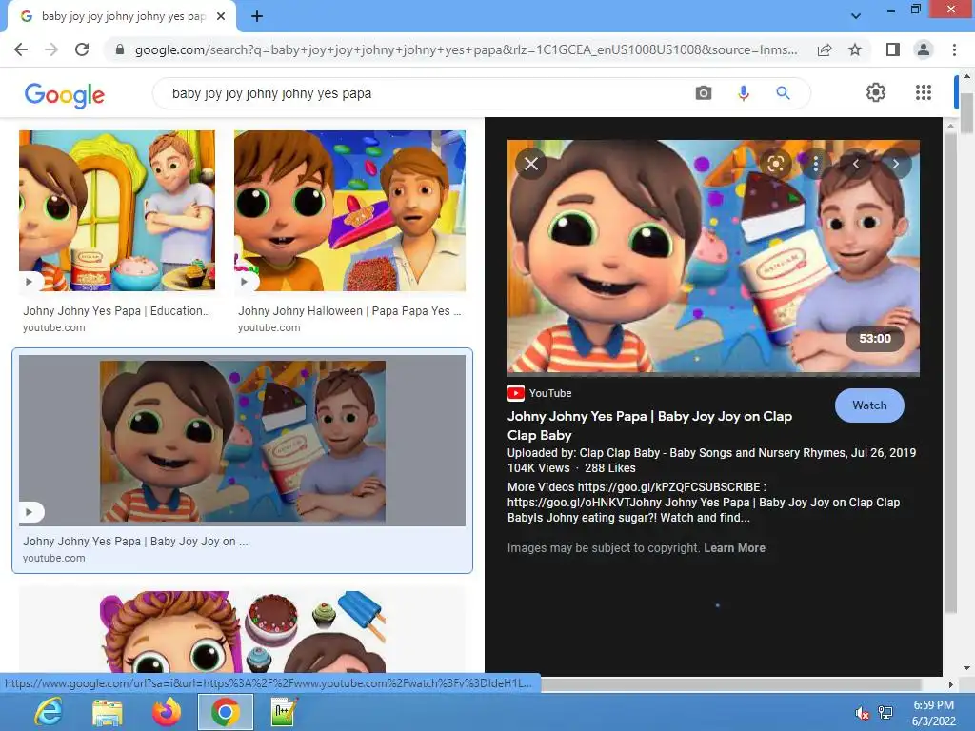Click the YouTube source label in preview
975x731 pixels.
(539, 393)
